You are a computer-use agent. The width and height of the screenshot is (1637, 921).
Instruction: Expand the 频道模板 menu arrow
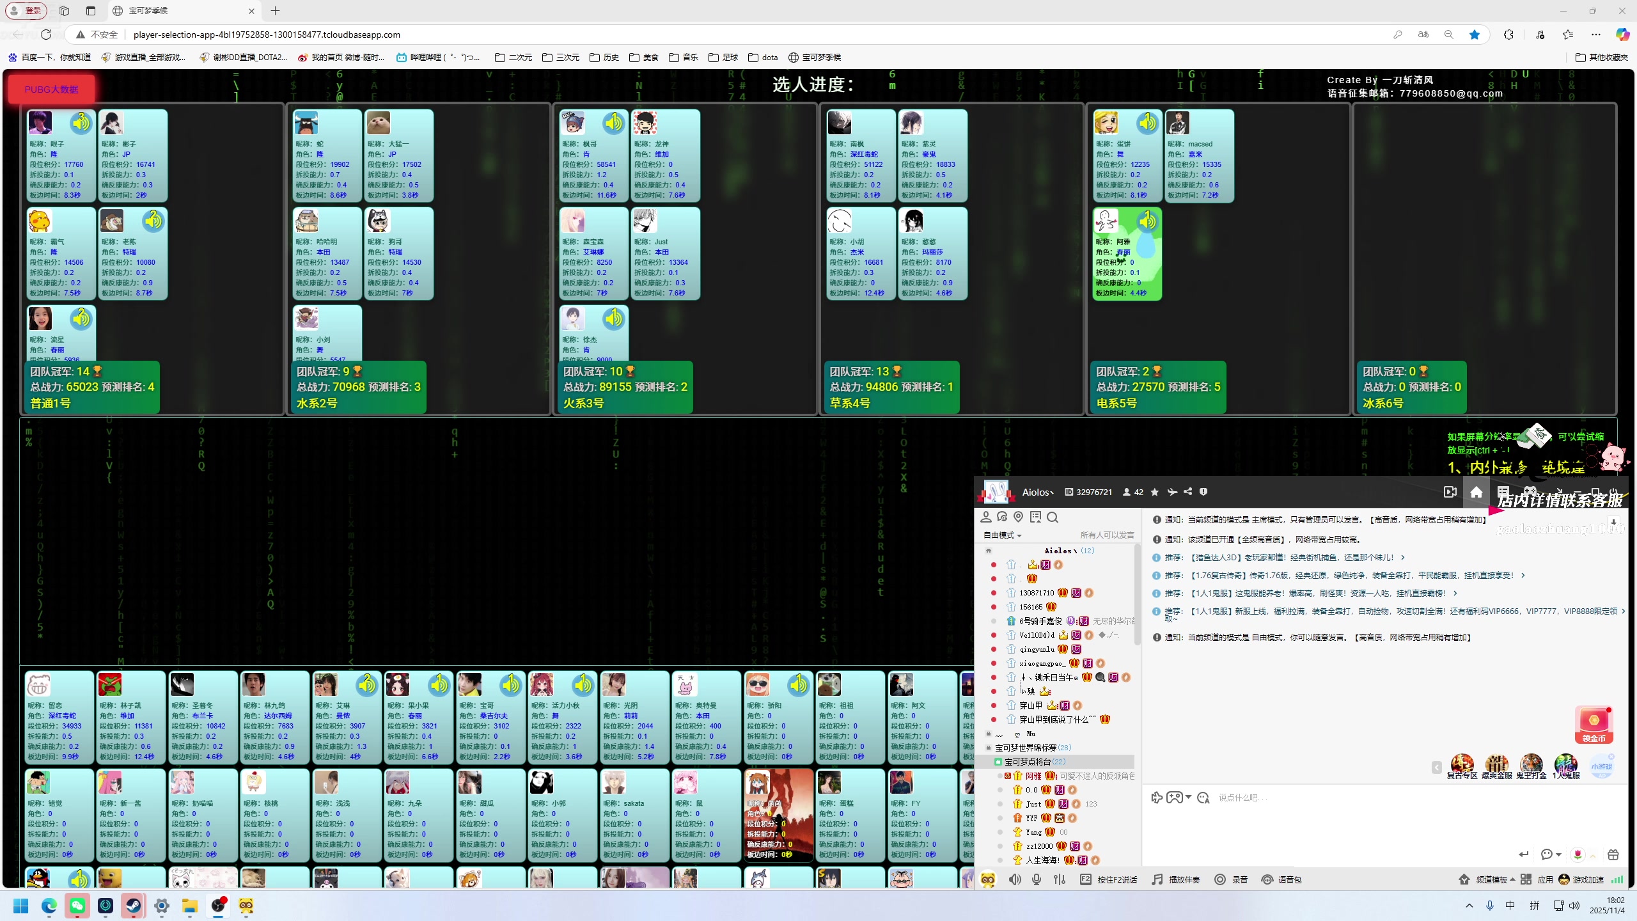(x=1512, y=879)
